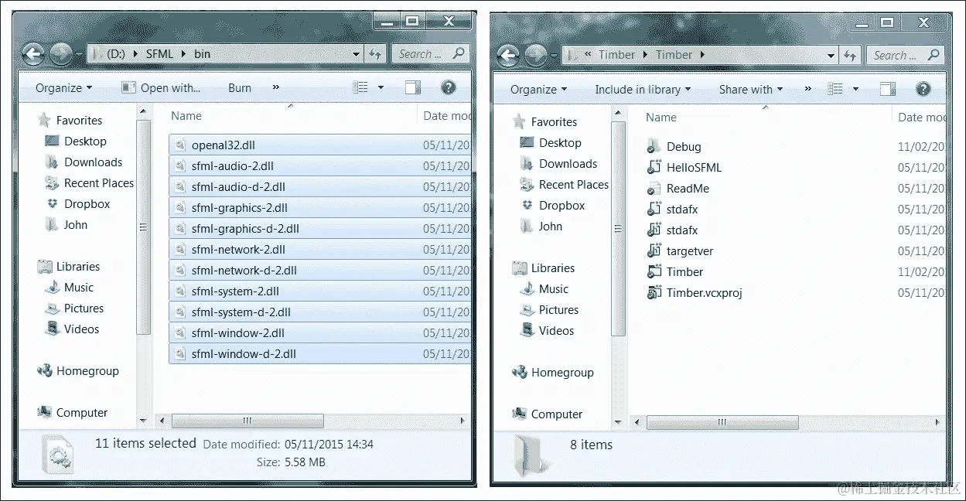Click Search box in SFML bin window

pos(431,54)
